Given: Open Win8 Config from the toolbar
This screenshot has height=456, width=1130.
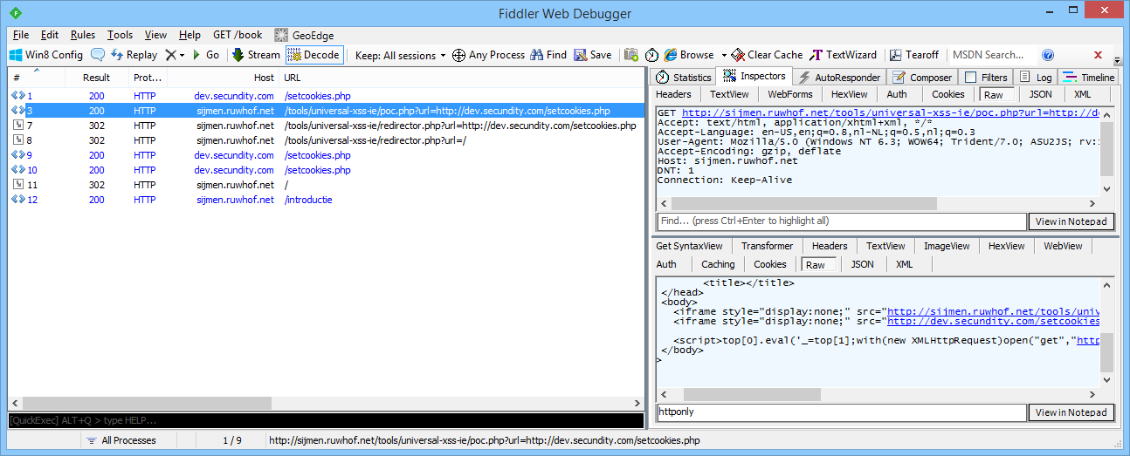Looking at the screenshot, I should (x=45, y=55).
